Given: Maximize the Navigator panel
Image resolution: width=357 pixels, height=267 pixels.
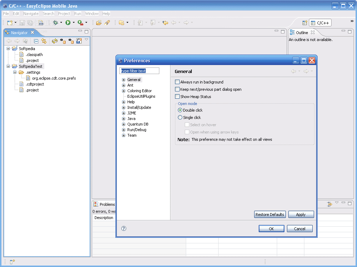Looking at the screenshot, I should click(86, 32).
